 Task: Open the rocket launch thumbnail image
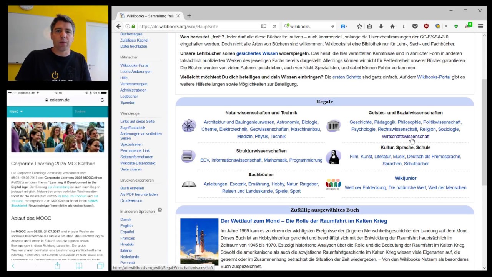click(199, 242)
